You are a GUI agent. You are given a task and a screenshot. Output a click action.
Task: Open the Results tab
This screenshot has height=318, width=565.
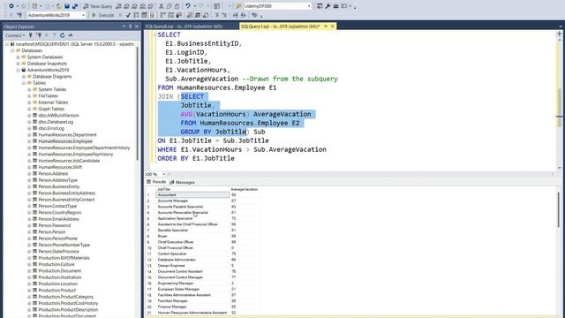(x=156, y=182)
